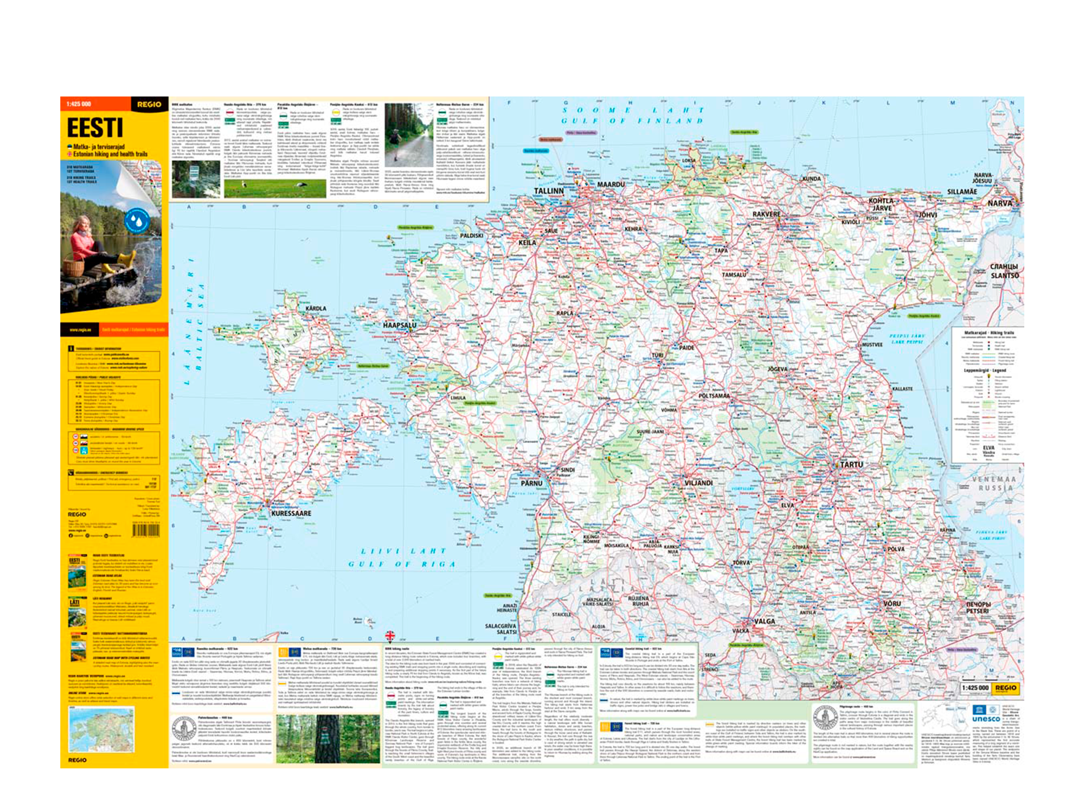This screenshot has height=804, width=1084.
Task: Click the GULF OF RIGA sea label
Action: click(402, 564)
